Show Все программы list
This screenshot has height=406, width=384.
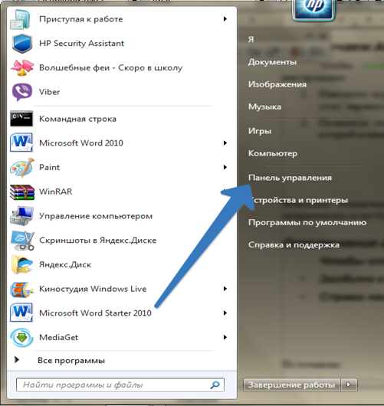point(71,361)
